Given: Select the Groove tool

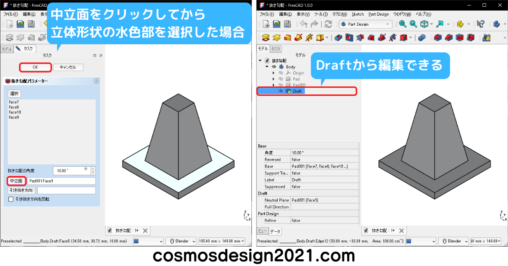Looking at the screenshot, I should pyautogui.click(x=360, y=38).
